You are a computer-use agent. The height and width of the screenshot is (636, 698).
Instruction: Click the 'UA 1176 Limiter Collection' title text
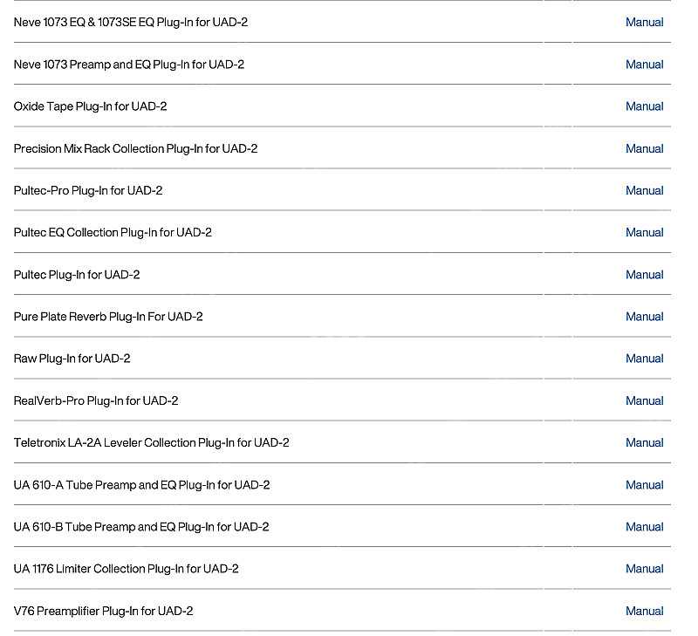click(x=126, y=569)
